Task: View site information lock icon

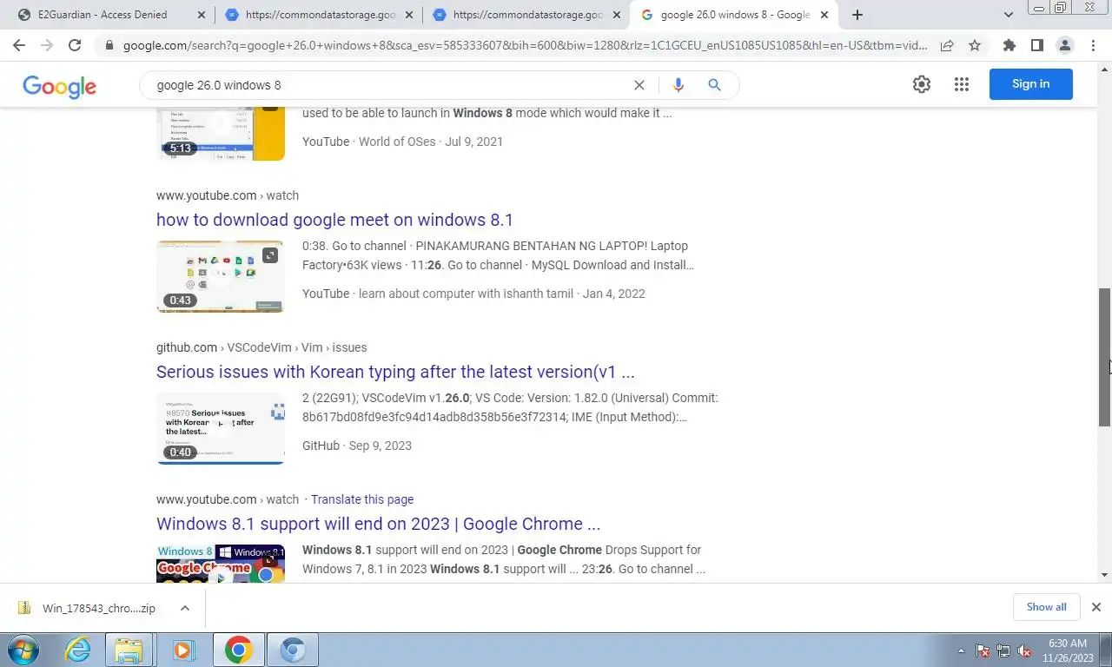Action: [109, 45]
